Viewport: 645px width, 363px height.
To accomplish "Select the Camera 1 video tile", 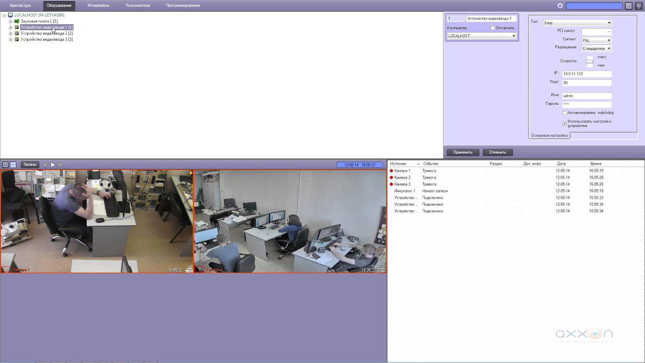I will coord(97,221).
